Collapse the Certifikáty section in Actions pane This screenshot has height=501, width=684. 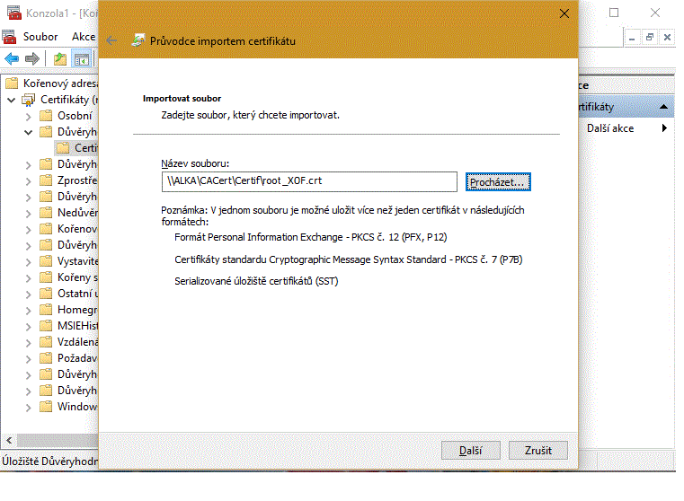tap(665, 107)
